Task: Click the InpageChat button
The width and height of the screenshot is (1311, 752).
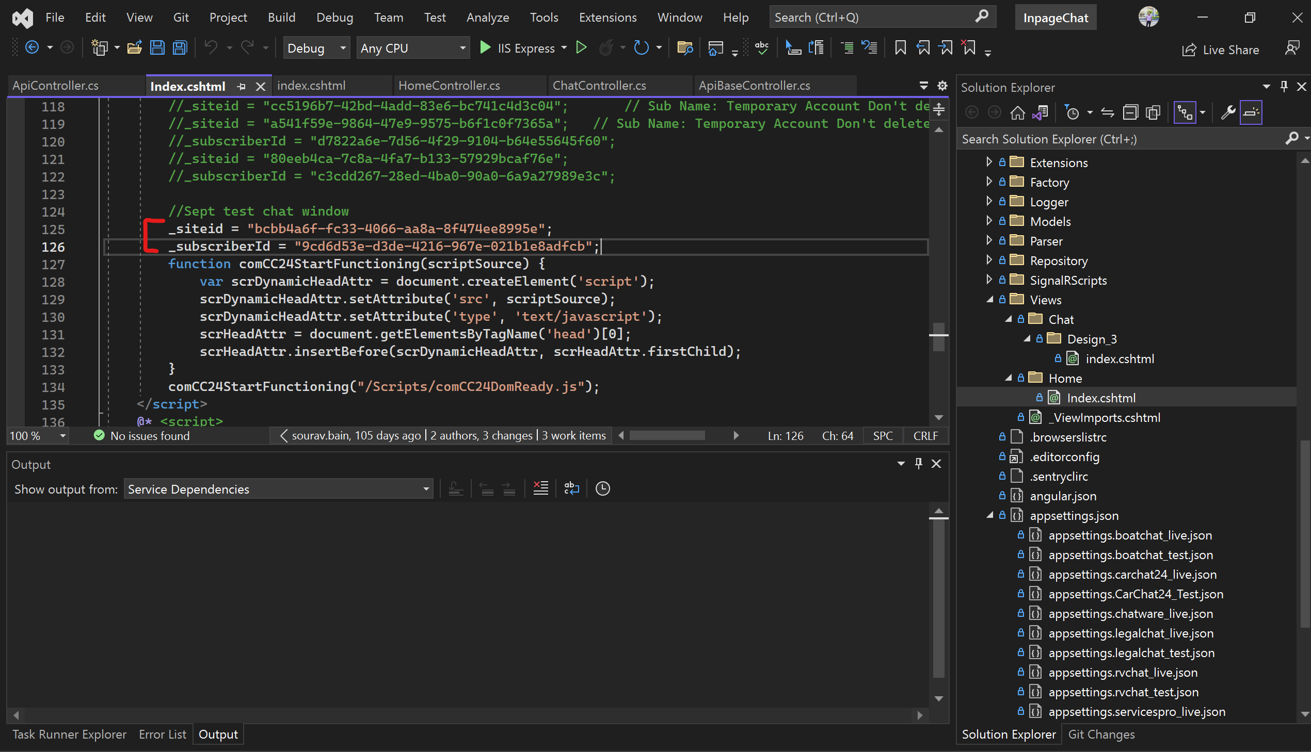Action: click(x=1055, y=17)
